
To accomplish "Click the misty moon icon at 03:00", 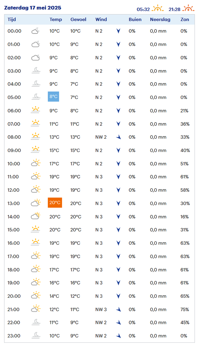I will point(36,71).
